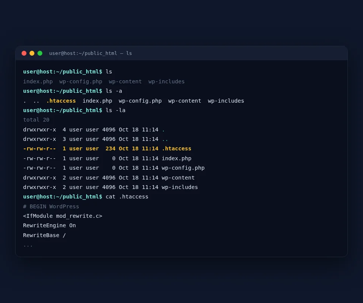Click the trailing "..." ellipsis after RewriteBase
This screenshot has height=303, width=363.
(x=28, y=246)
